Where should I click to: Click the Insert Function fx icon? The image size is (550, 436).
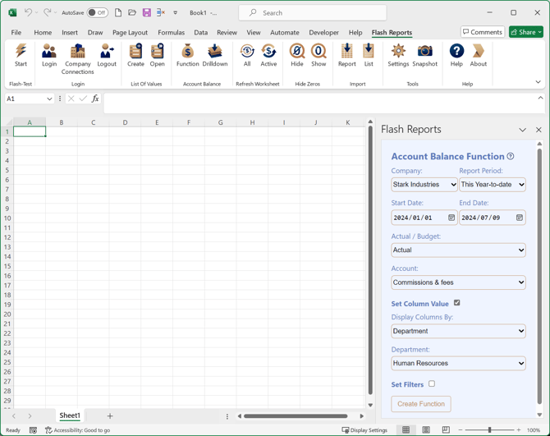click(x=95, y=99)
